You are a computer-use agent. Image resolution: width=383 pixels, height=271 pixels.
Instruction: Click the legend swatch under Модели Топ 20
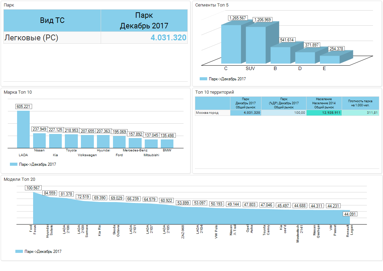[x=19, y=252]
